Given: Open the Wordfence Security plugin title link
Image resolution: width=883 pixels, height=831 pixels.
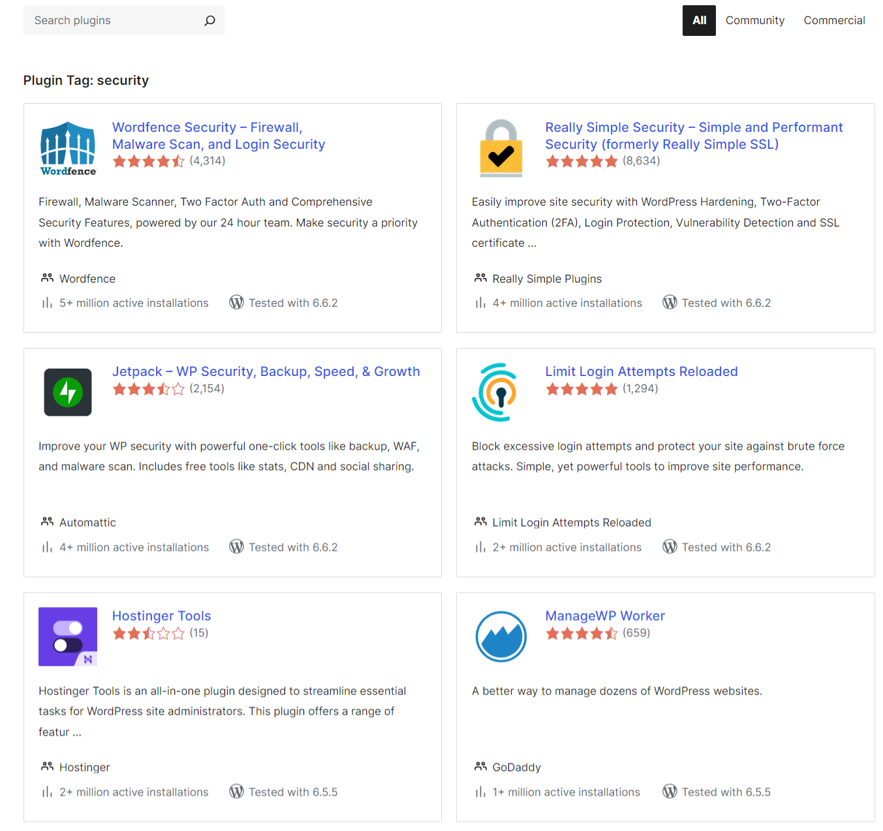Looking at the screenshot, I should (218, 136).
